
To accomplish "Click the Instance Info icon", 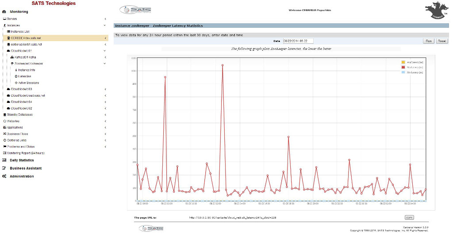I will click(16, 70).
